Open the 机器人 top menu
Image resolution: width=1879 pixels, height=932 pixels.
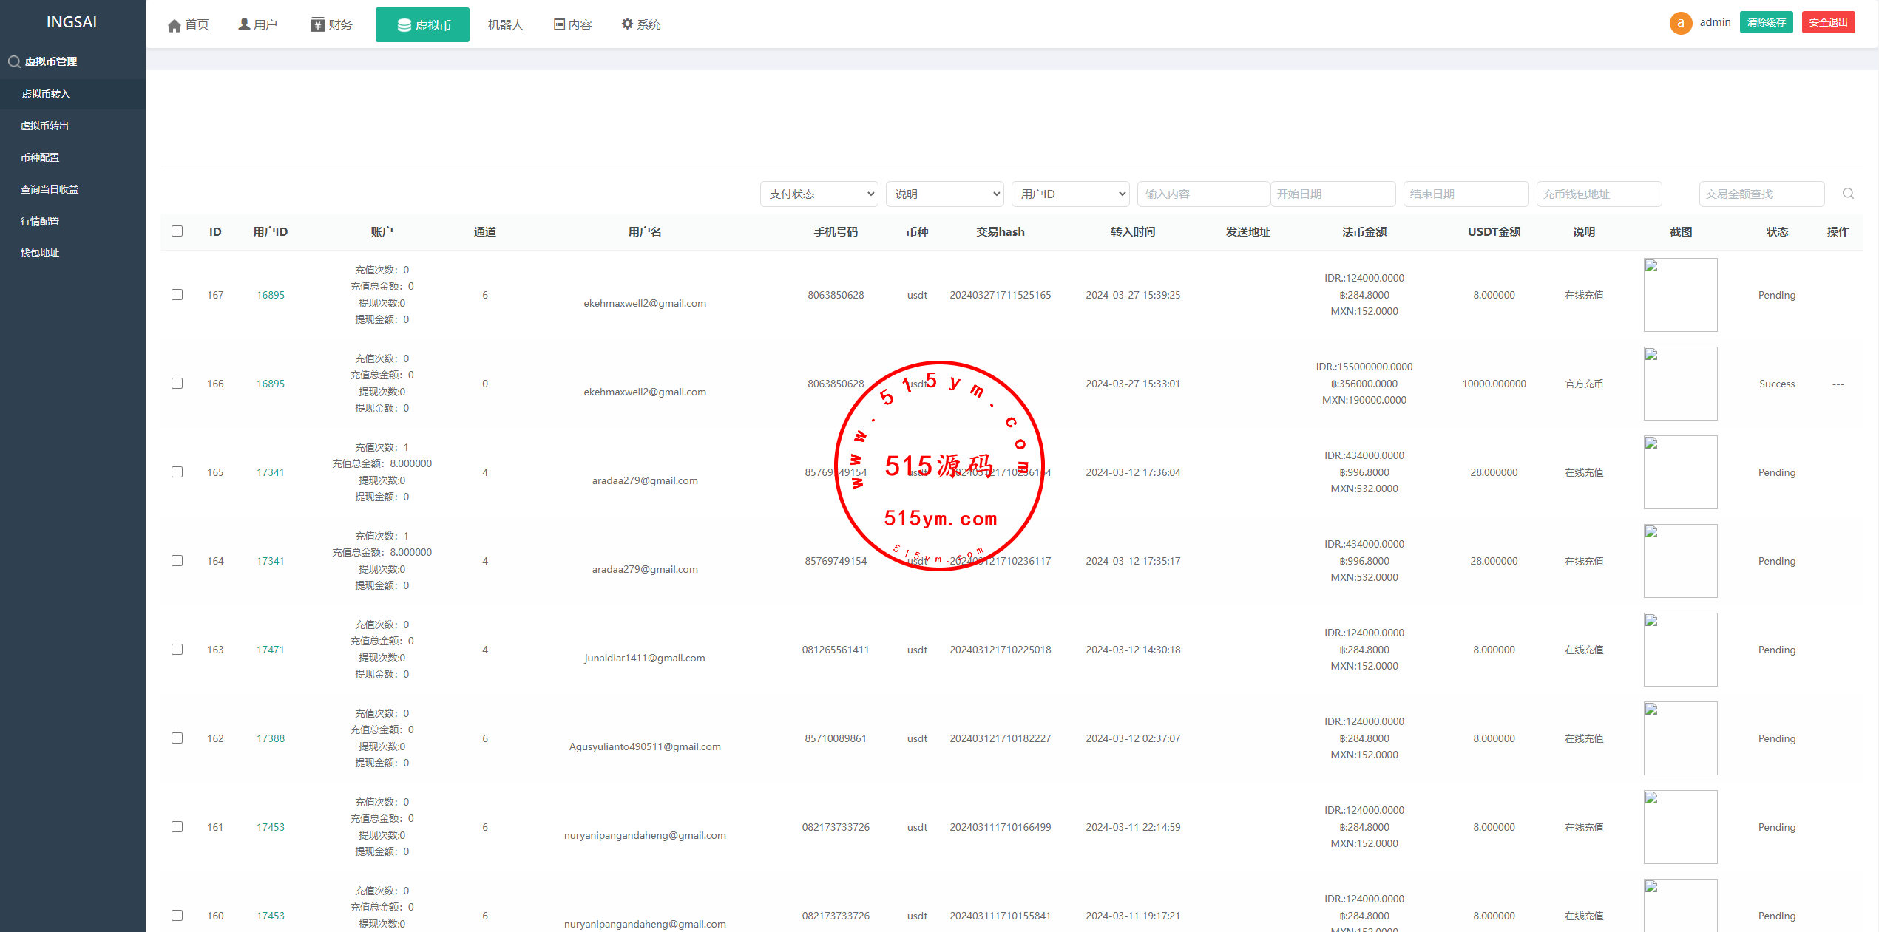coord(505,25)
